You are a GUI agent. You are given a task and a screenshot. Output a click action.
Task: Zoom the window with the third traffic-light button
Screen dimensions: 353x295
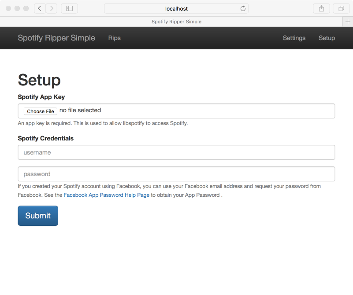26,8
